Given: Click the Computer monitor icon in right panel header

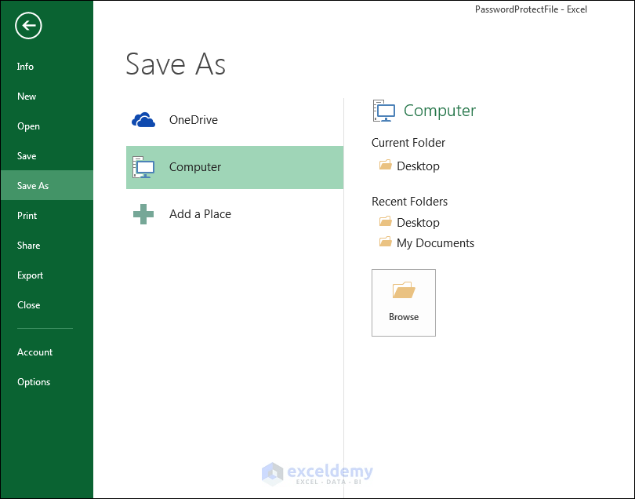Looking at the screenshot, I should click(383, 111).
